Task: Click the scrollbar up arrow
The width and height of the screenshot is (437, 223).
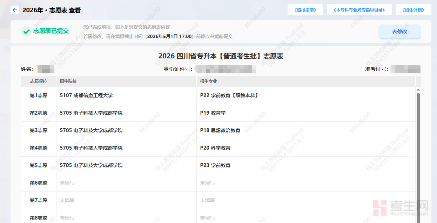Action: coord(418,90)
